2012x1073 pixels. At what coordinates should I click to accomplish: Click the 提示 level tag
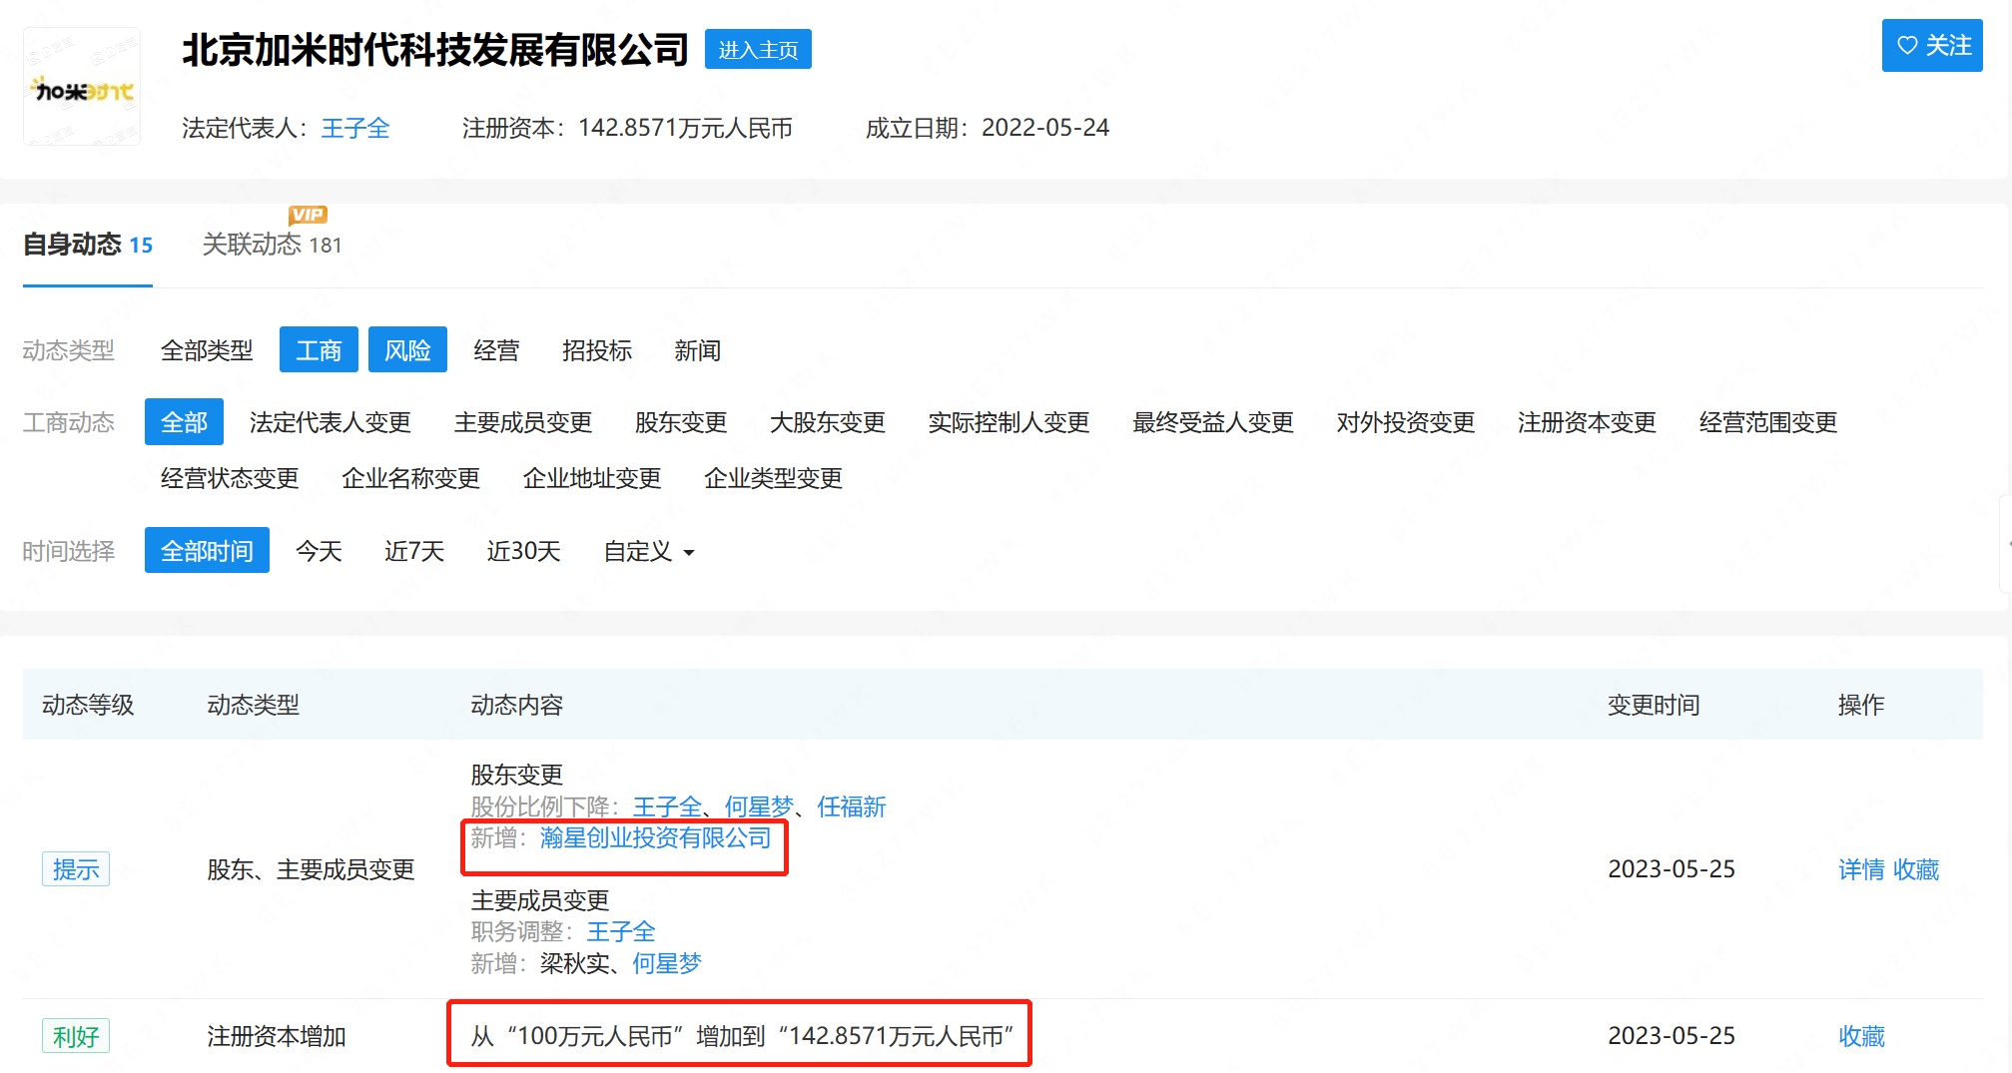[x=76, y=869]
